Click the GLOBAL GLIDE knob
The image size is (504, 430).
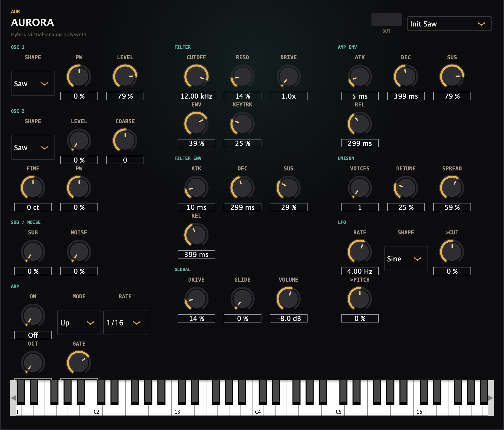point(243,298)
